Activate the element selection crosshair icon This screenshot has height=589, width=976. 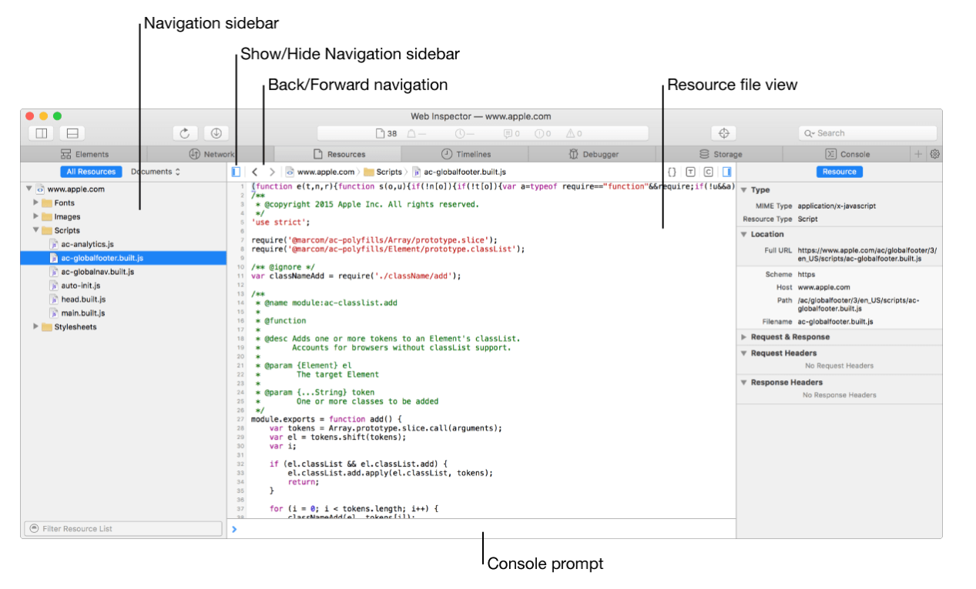pyautogui.click(x=724, y=133)
